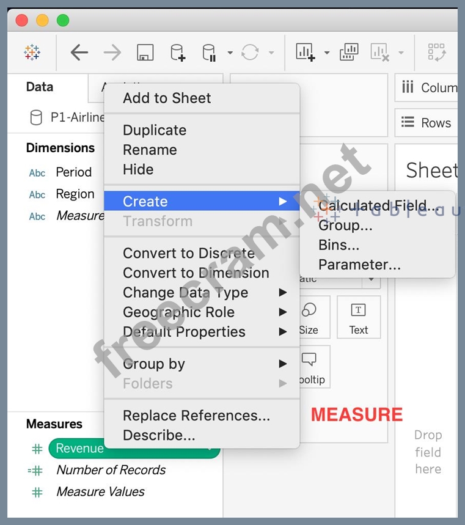Click the Pause Auto Updates icon

click(209, 53)
